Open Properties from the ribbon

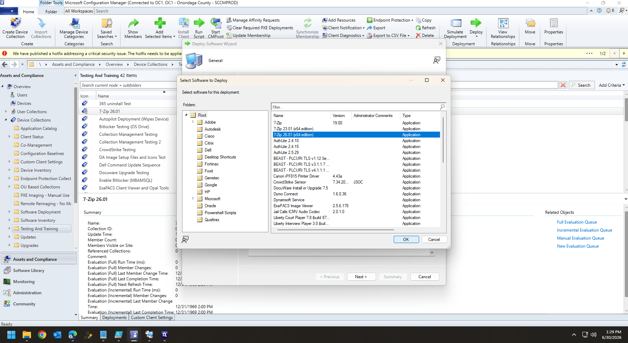(554, 26)
